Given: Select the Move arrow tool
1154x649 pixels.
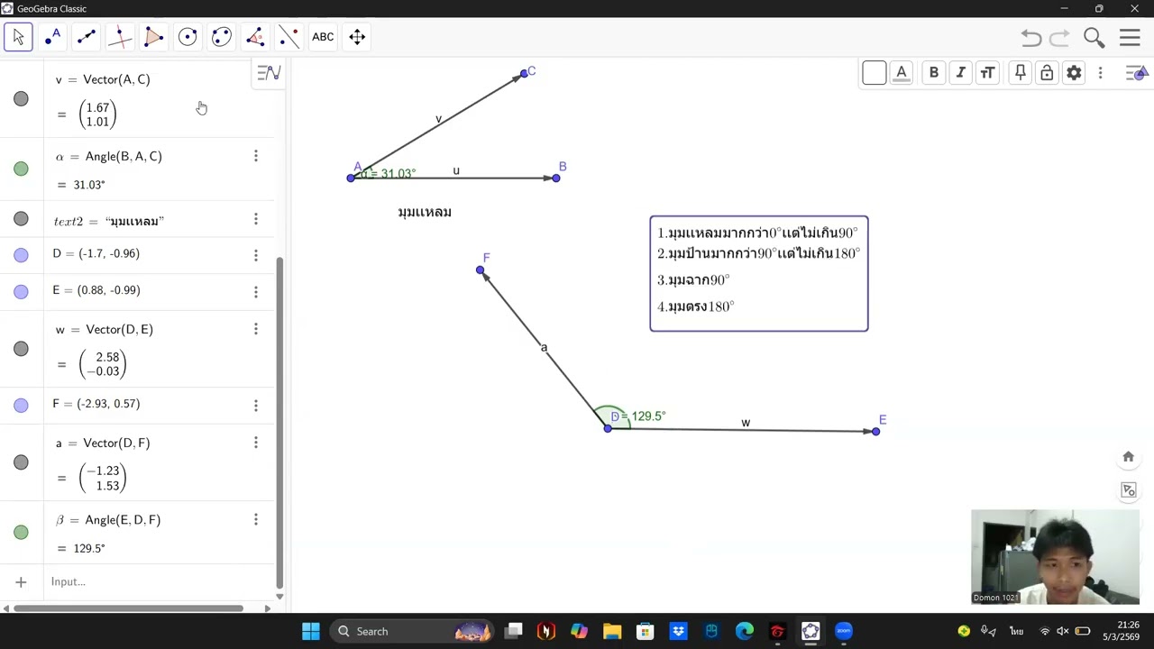Looking at the screenshot, I should coord(18,37).
